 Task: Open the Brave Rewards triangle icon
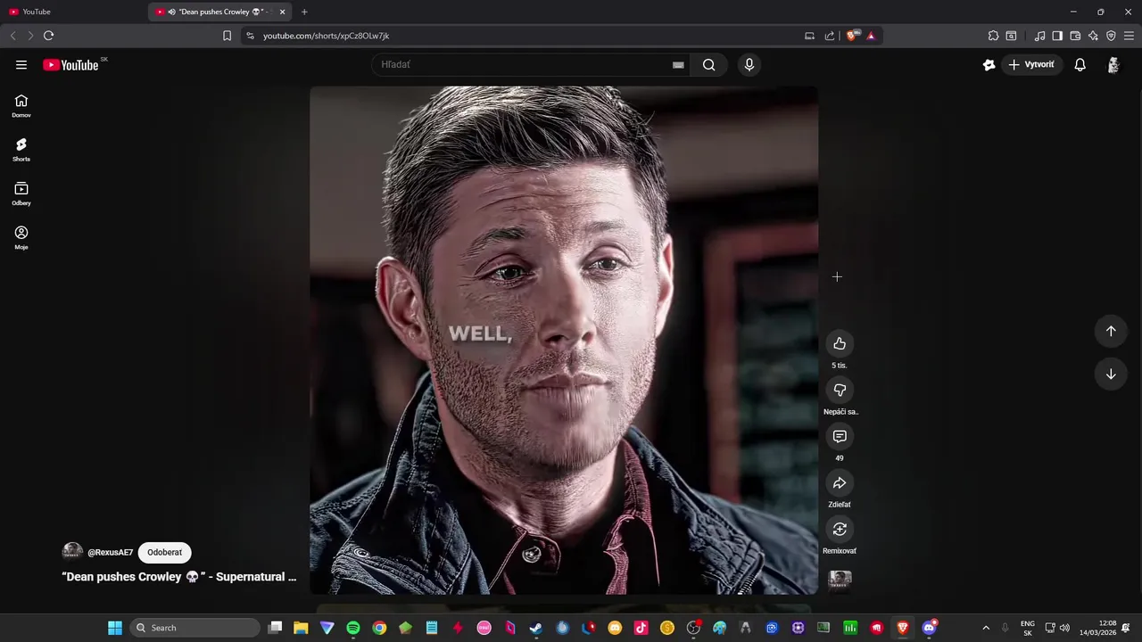point(871,36)
